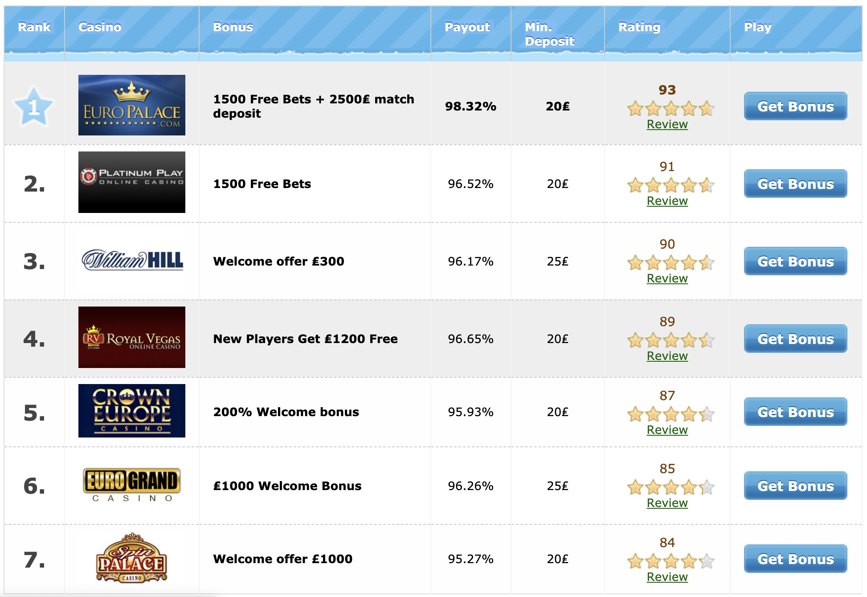The width and height of the screenshot is (867, 597).
Task: Click the star rating for Spin Palace
Action: click(x=671, y=561)
